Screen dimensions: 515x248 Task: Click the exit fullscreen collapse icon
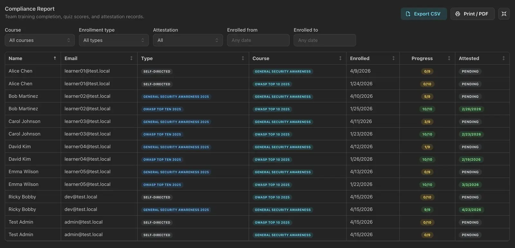coord(504,14)
